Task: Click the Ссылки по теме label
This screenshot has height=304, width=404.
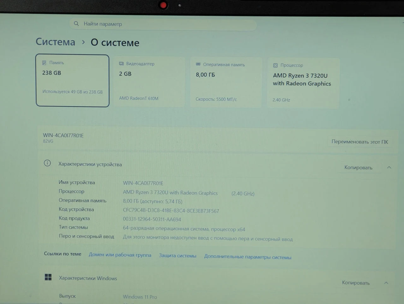Action: coord(62,254)
